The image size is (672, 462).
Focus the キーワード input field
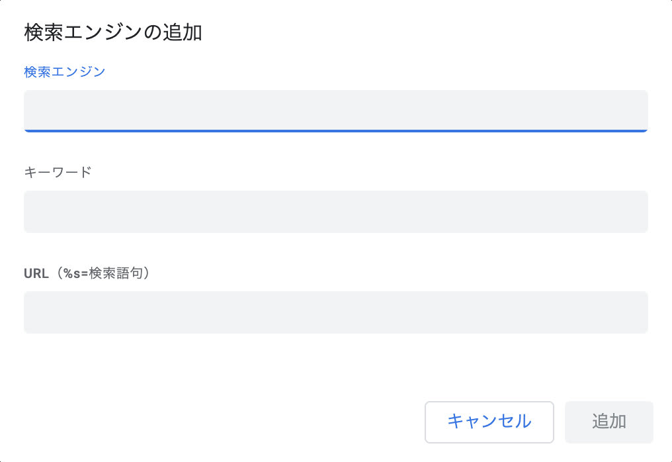click(x=335, y=212)
